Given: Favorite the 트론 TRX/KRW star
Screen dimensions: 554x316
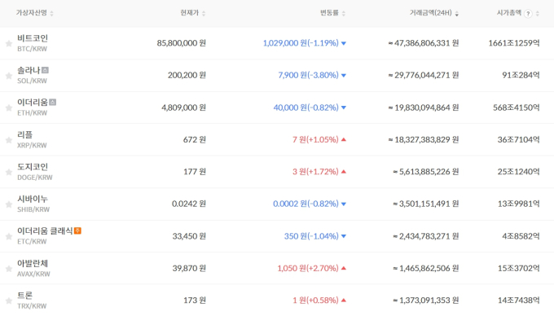Looking at the screenshot, I should (x=9, y=301).
